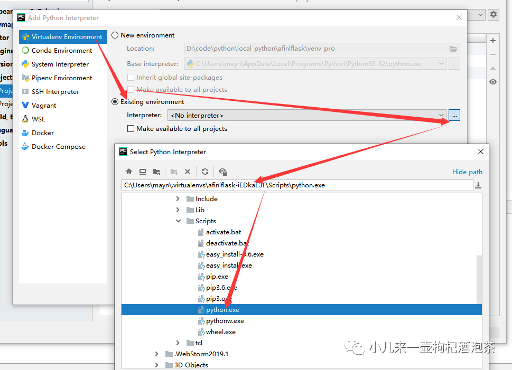
Task: Choose Conda Environment option
Action: click(63, 51)
